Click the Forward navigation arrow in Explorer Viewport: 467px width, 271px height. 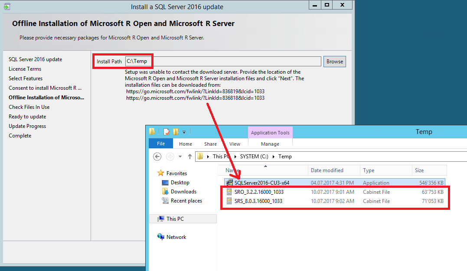click(170, 157)
